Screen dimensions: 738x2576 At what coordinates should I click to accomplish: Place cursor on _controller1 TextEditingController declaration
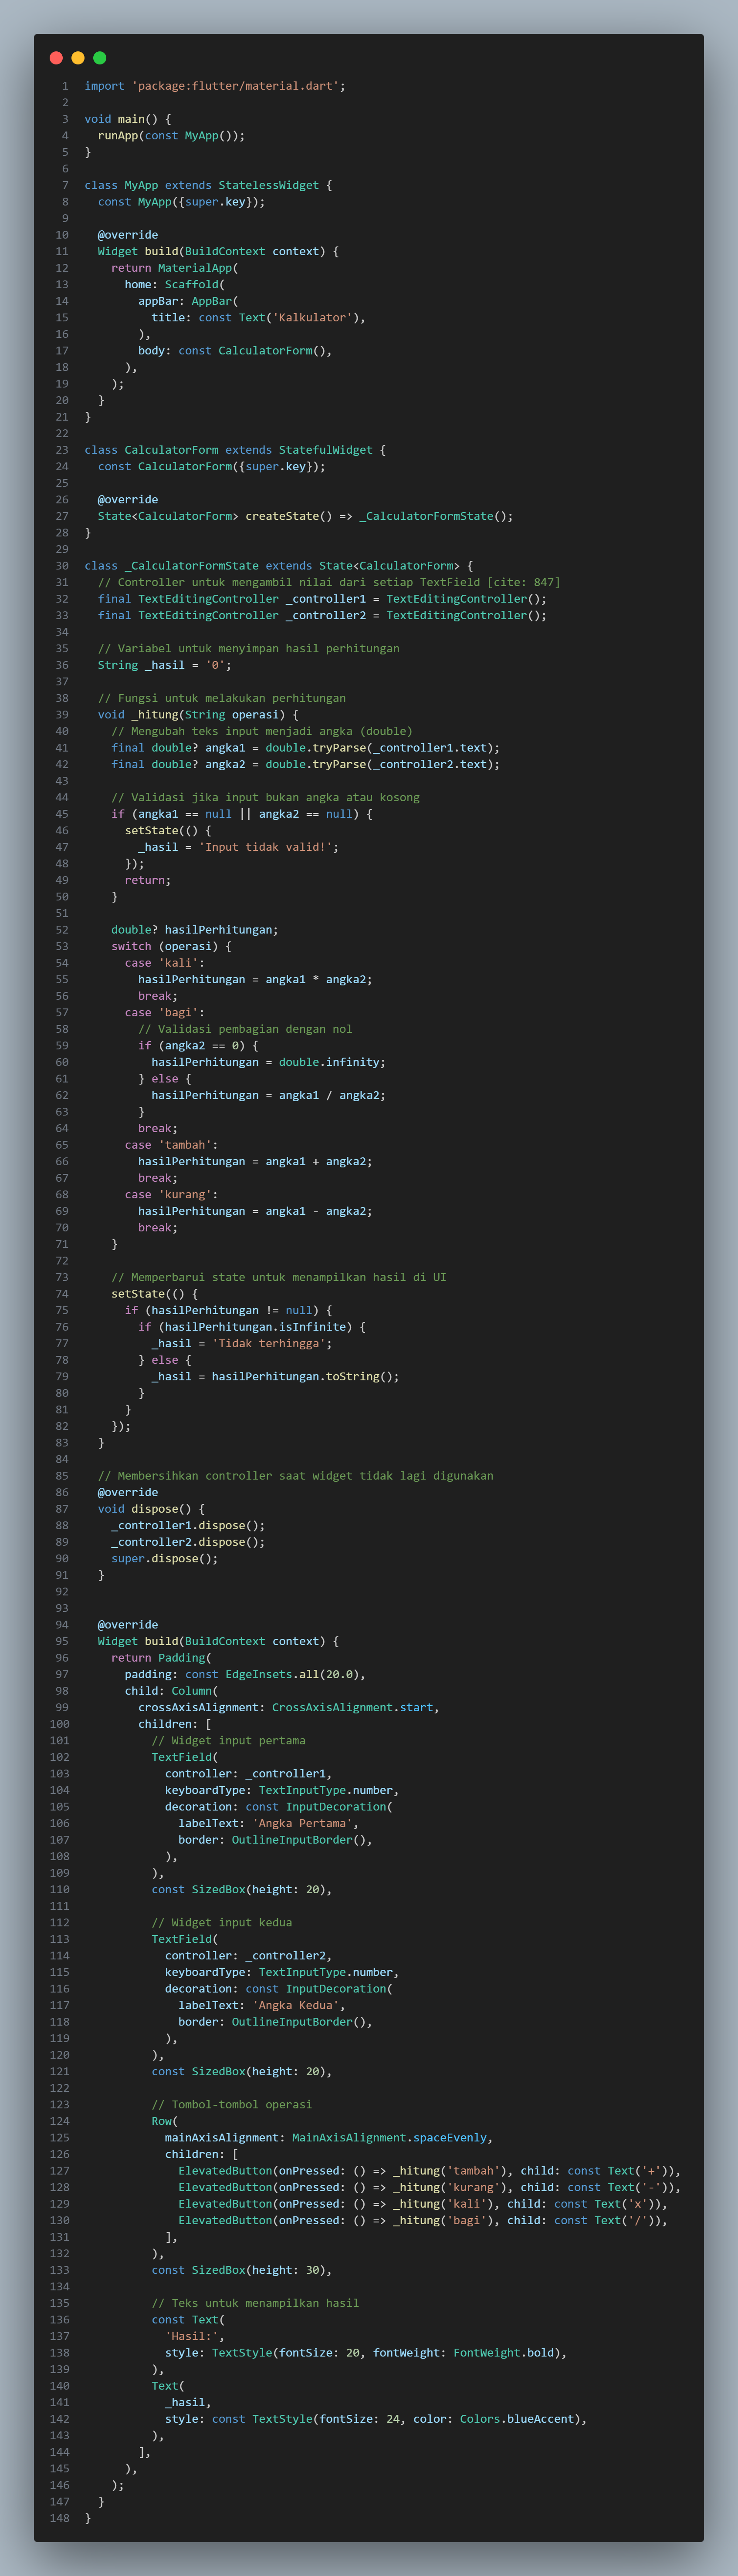coord(321,599)
